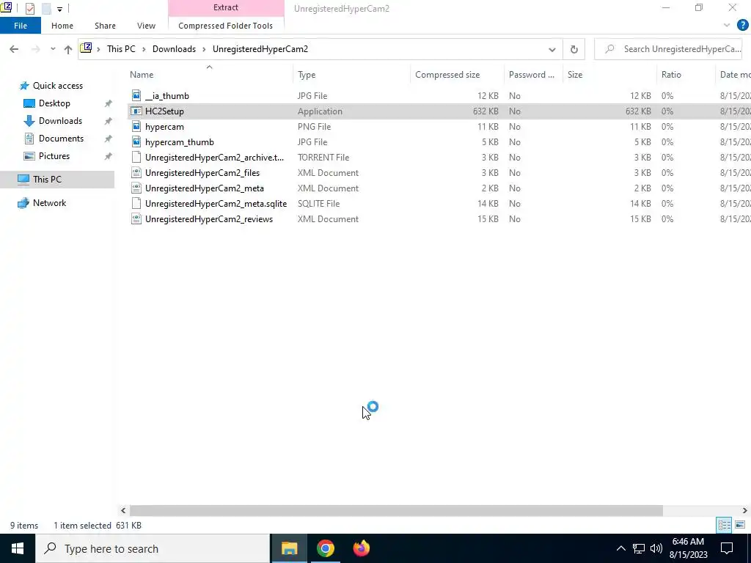
Task: Open the Compressed Folder Tools tab
Action: tap(226, 26)
